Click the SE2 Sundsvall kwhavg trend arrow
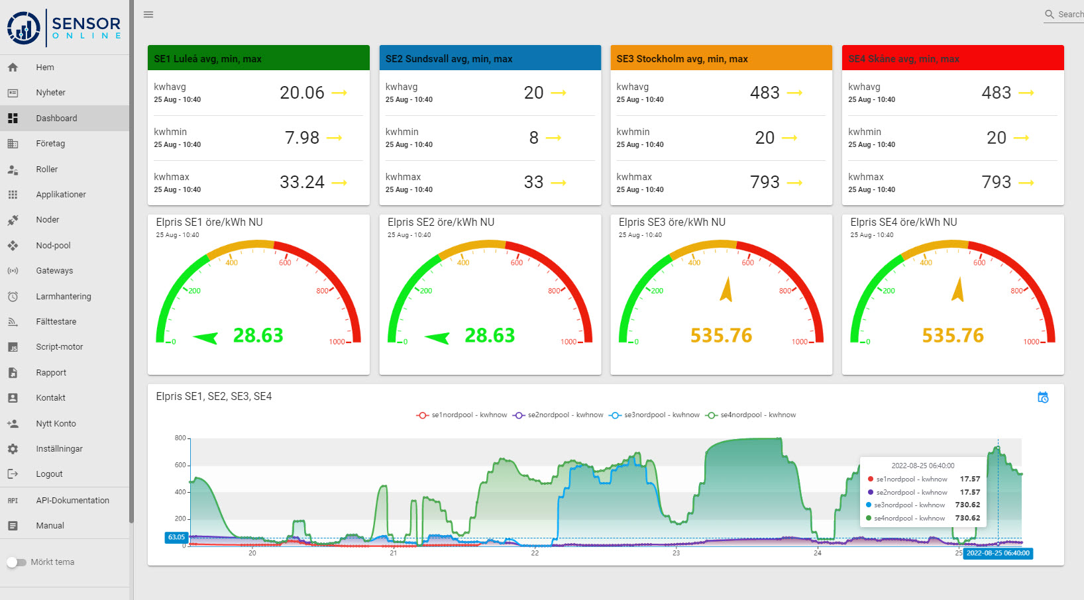Image resolution: width=1084 pixels, height=600 pixels. click(559, 93)
